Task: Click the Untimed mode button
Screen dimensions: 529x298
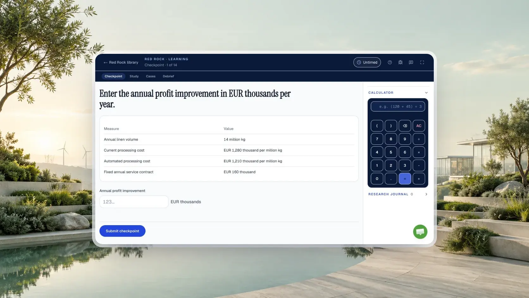Action: (x=367, y=62)
